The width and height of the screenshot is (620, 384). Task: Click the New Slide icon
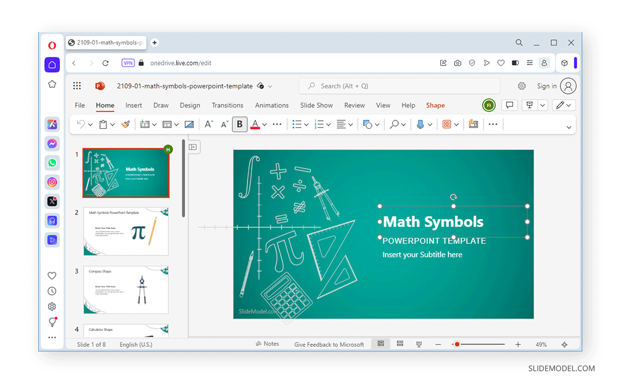pyautogui.click(x=145, y=124)
